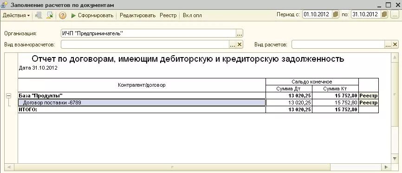This screenshot has width=402, height=173.
Task: Click the horizontal scrollbar thumb
Action: 172,167
